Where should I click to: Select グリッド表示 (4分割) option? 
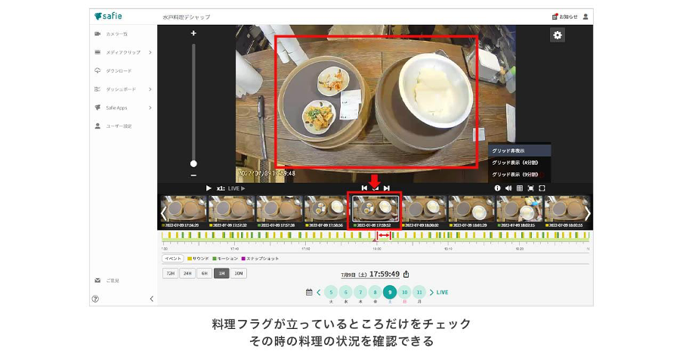point(520,163)
